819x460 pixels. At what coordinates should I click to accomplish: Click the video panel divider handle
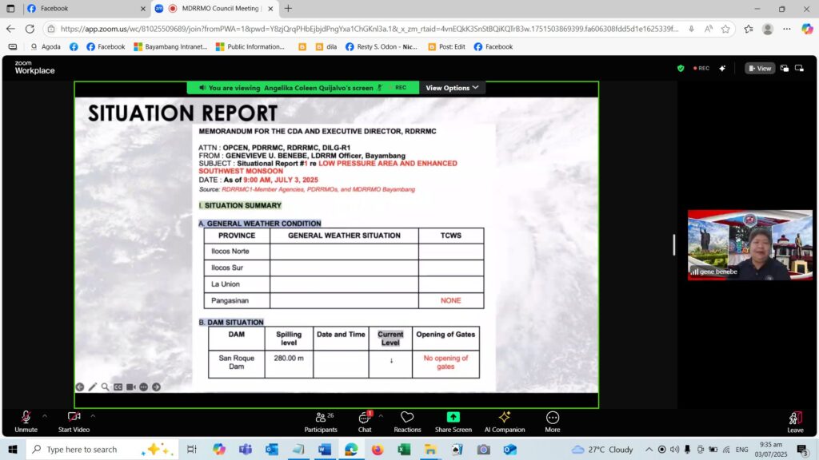pos(673,244)
